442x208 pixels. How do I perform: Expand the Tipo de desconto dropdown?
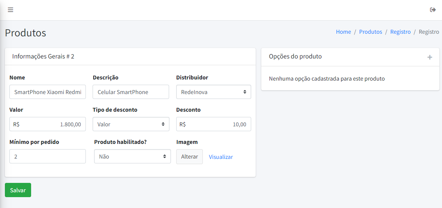131,124
